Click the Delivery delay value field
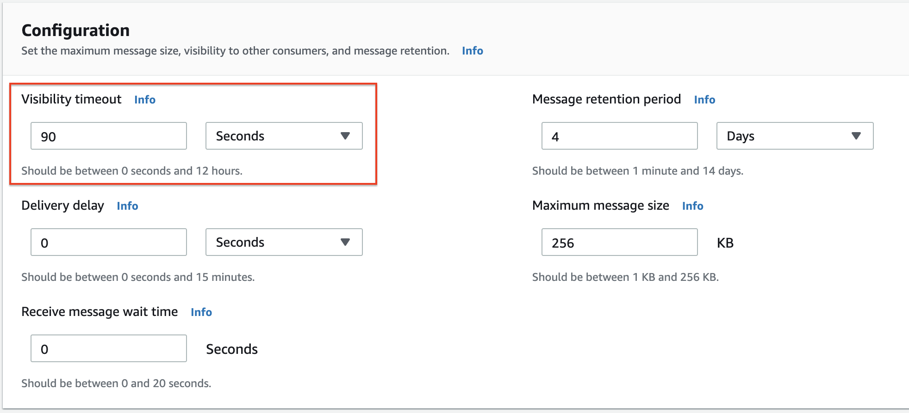This screenshot has width=909, height=413. tap(109, 242)
